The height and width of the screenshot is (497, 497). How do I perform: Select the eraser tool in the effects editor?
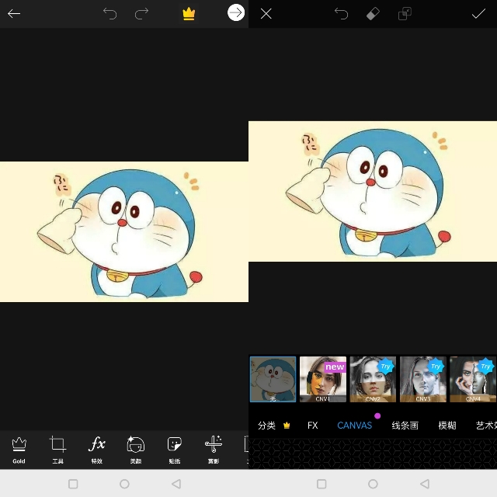point(373,14)
